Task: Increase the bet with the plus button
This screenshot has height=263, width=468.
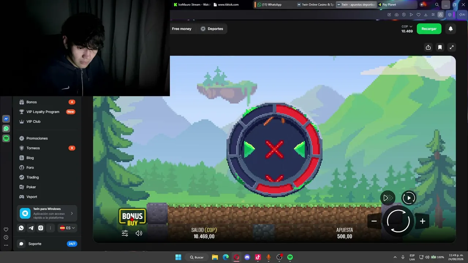Action: 422,221
